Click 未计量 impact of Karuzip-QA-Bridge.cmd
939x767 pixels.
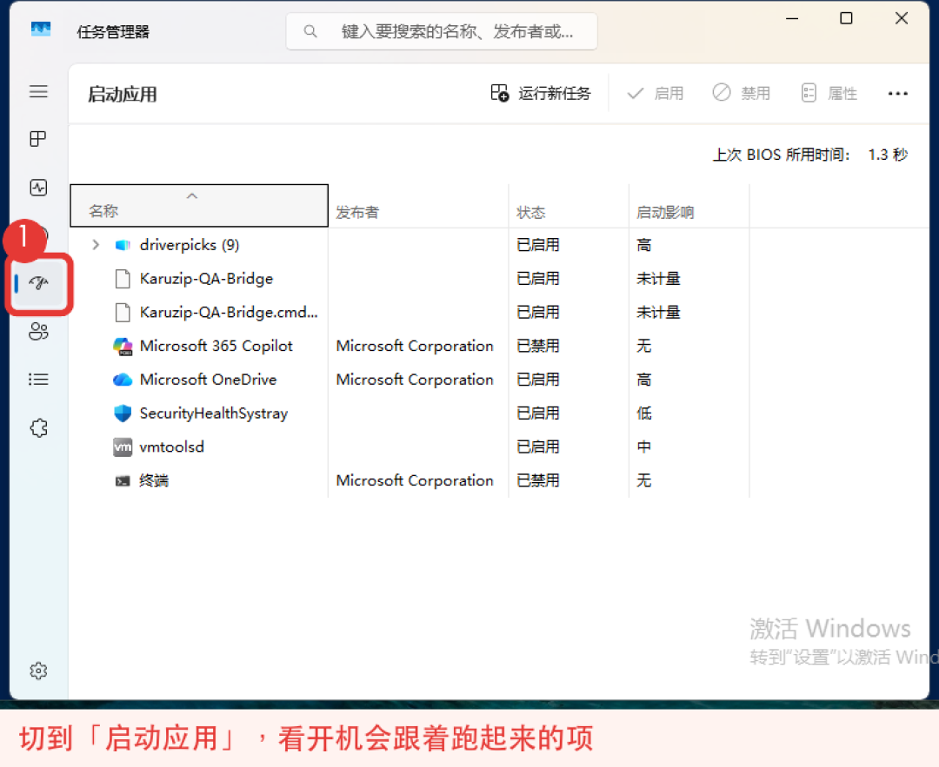point(658,313)
